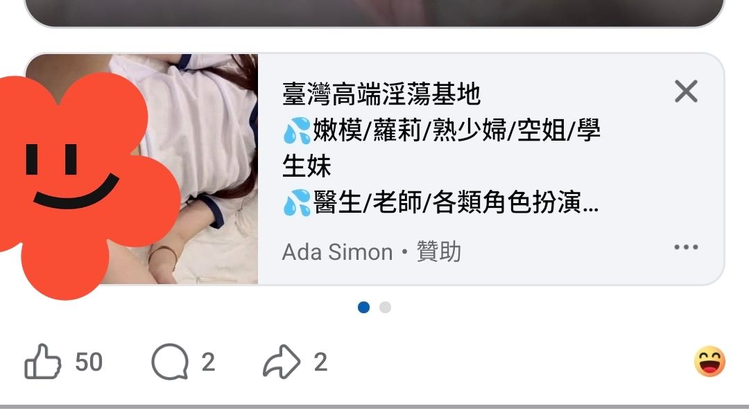This screenshot has width=749, height=413.
Task: Tap the gray divider at the post bottom
Action: coord(374,407)
